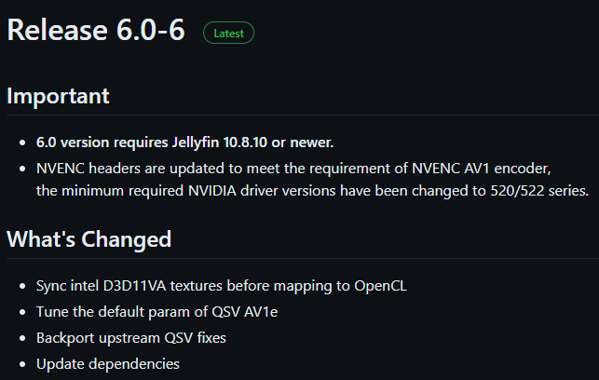Select the Backport upstream QSV fixes entry
Screen dimensions: 599x380
click(x=130, y=337)
